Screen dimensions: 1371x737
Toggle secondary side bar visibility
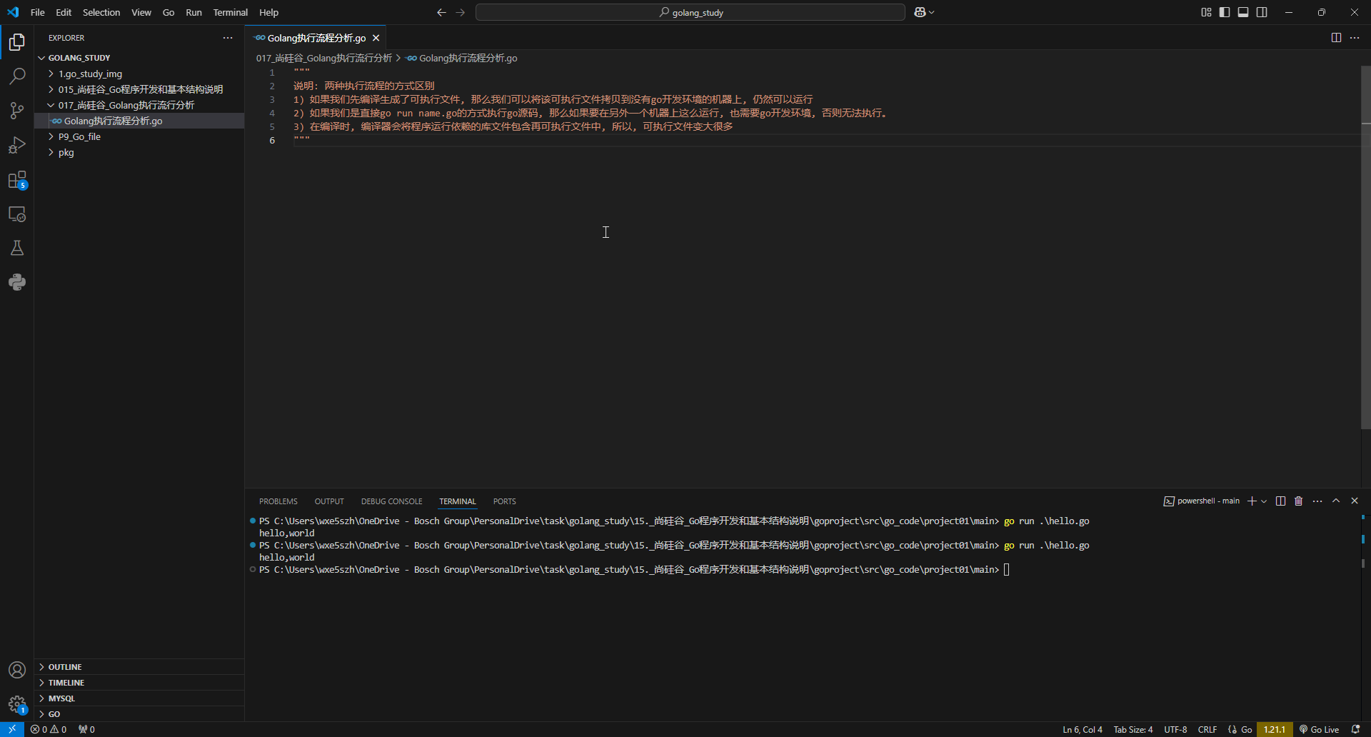click(x=1262, y=12)
